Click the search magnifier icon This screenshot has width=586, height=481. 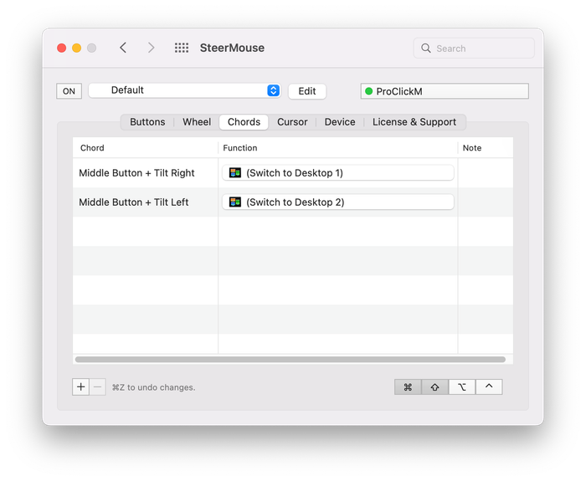(425, 49)
